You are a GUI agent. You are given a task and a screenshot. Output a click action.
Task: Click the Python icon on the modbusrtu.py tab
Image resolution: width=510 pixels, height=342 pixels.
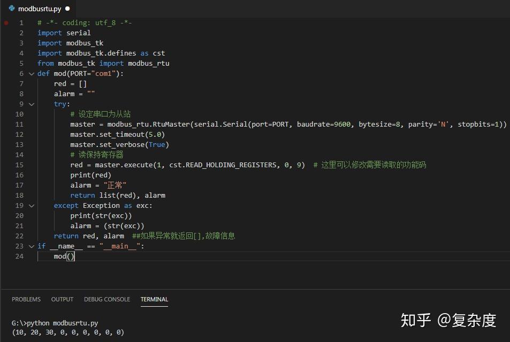(13, 9)
